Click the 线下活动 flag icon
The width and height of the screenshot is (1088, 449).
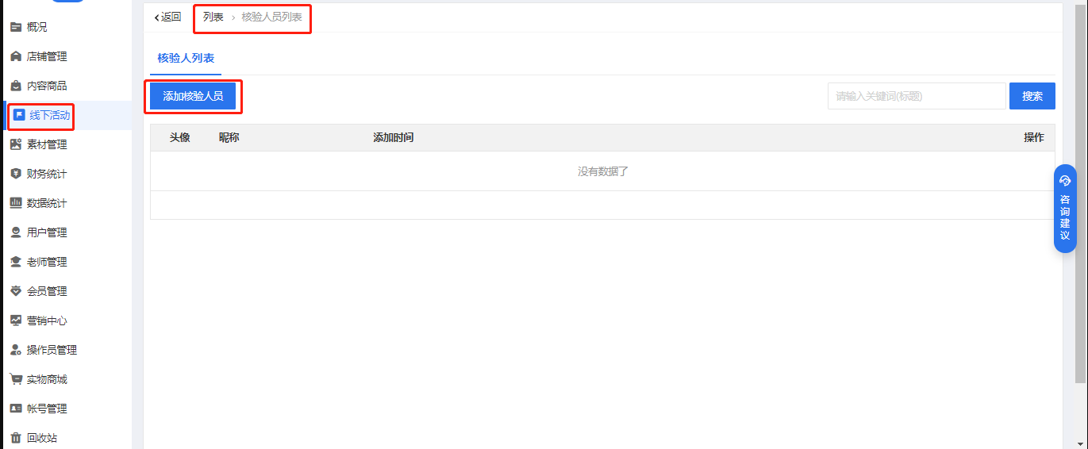(19, 115)
